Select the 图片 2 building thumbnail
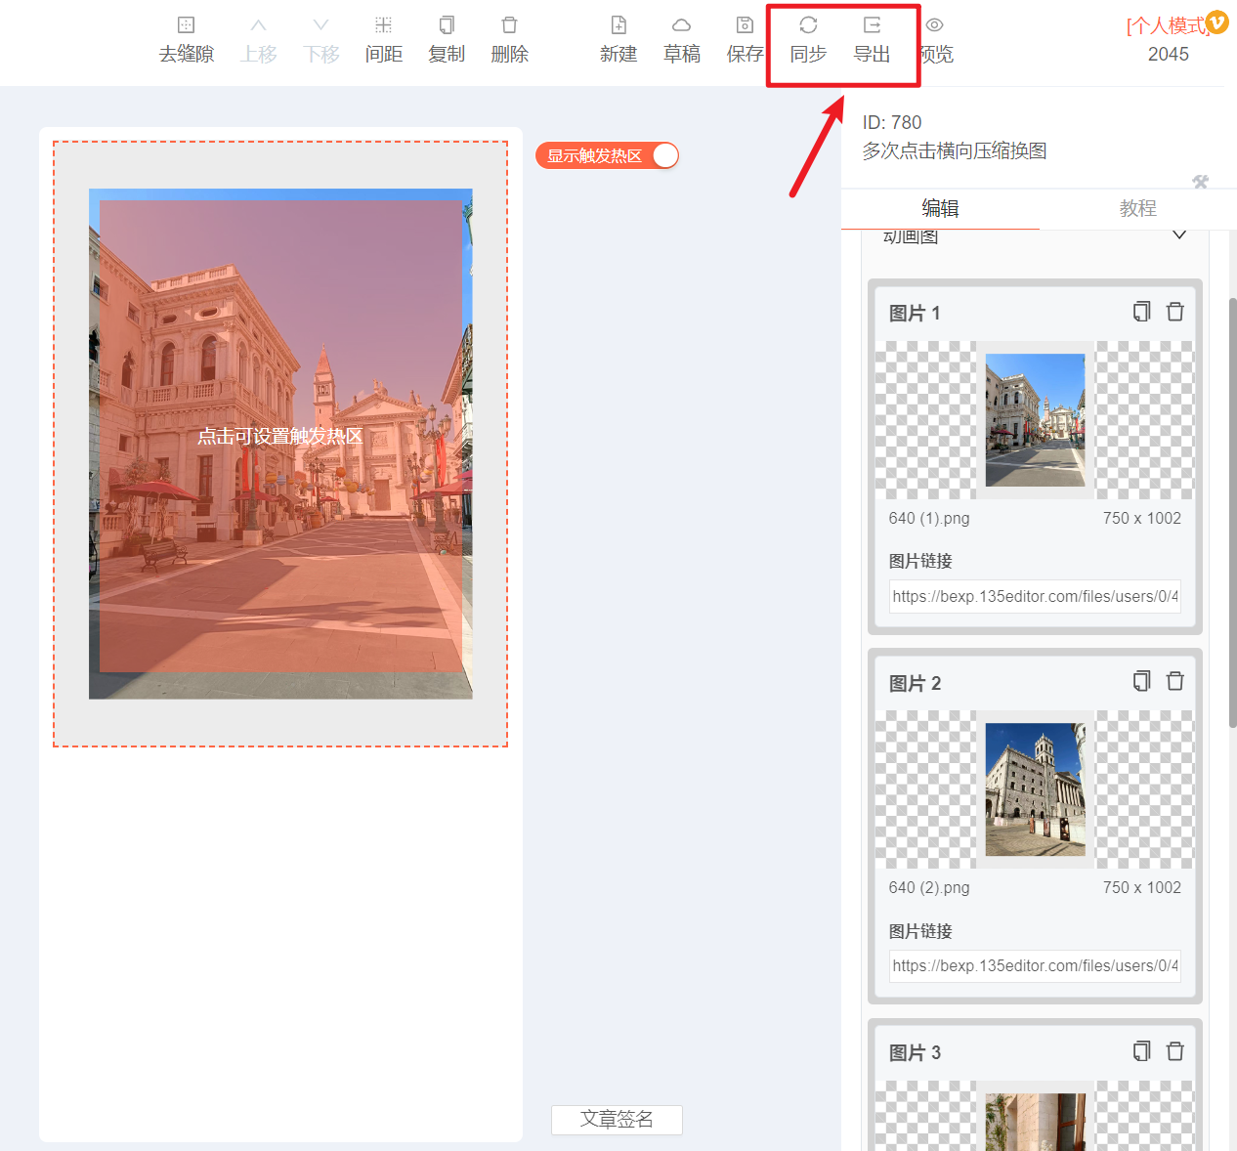Viewport: 1237px width, 1151px height. pos(1035,789)
